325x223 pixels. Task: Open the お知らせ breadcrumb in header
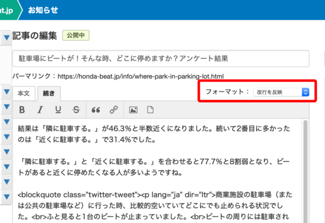43,10
